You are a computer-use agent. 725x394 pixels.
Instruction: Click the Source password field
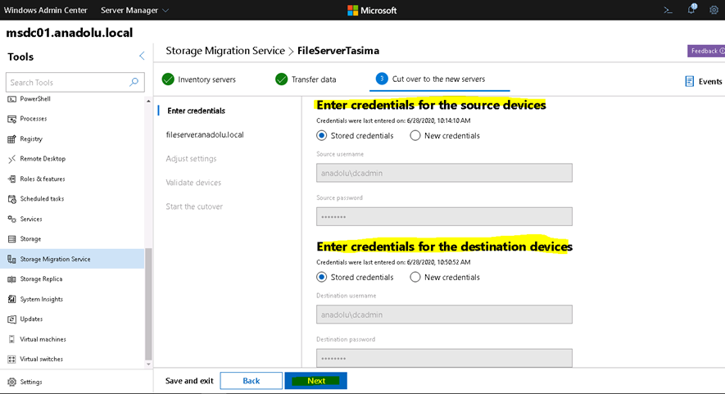(444, 216)
